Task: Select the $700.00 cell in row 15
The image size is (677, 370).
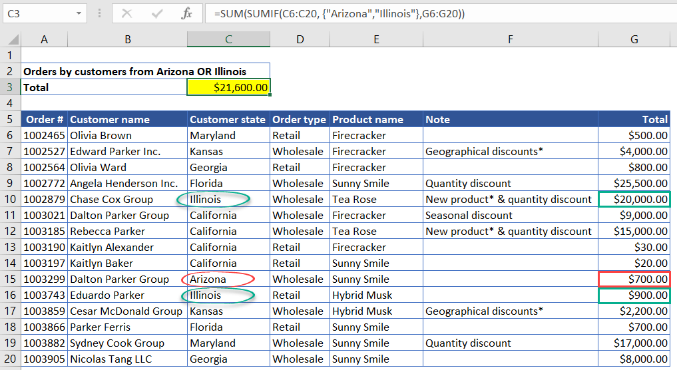Action: [634, 279]
